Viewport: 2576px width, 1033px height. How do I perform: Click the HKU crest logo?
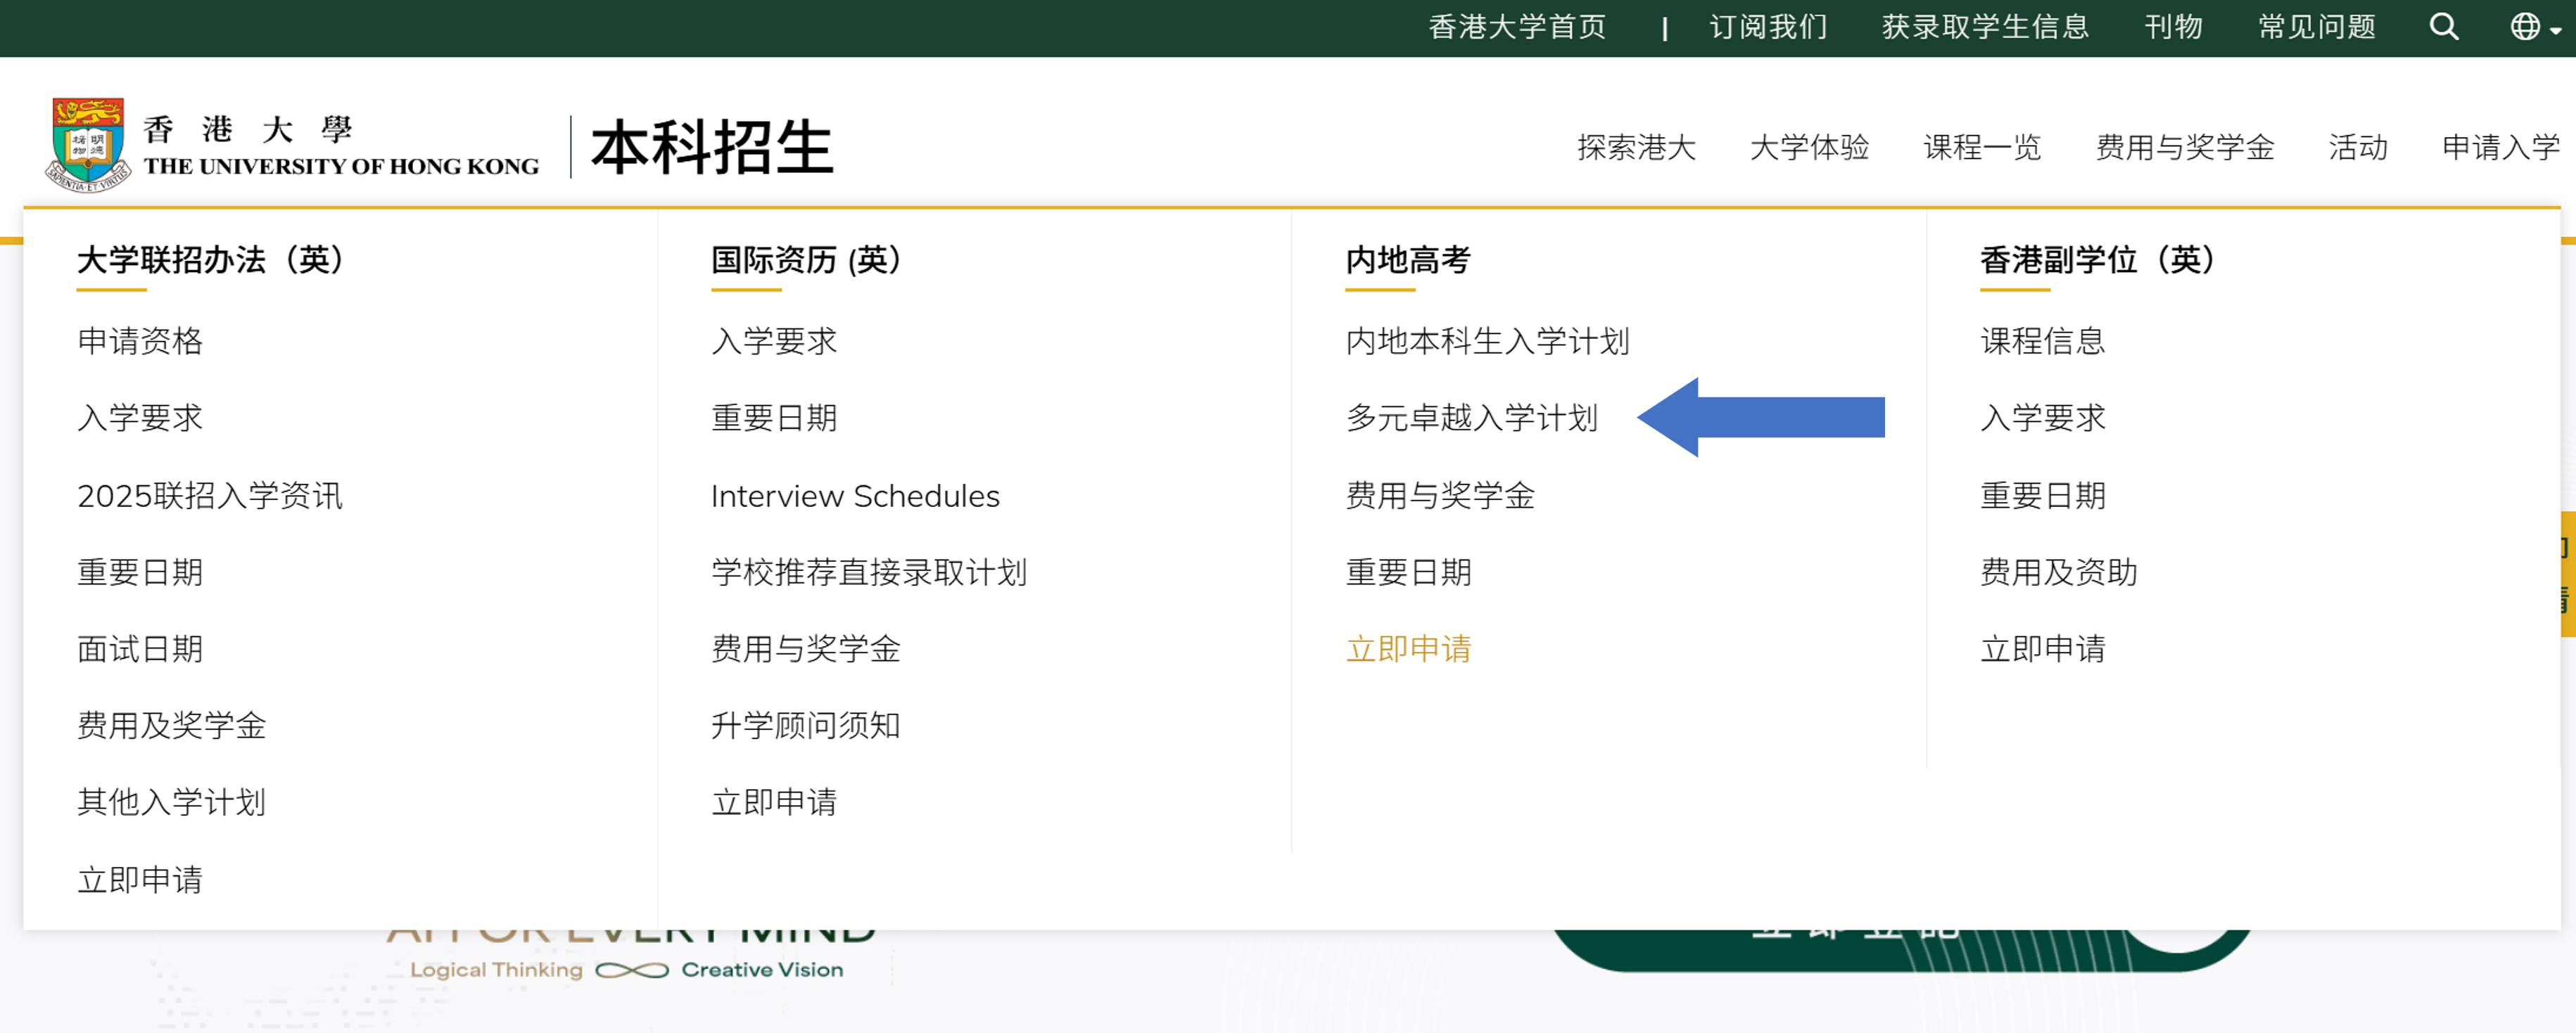[x=88, y=145]
